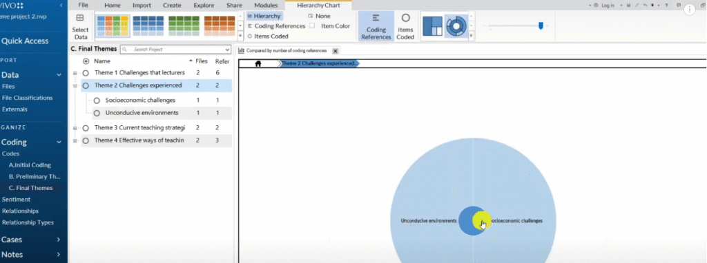Adjust the ribbon zoom slider handle

[x=541, y=26]
